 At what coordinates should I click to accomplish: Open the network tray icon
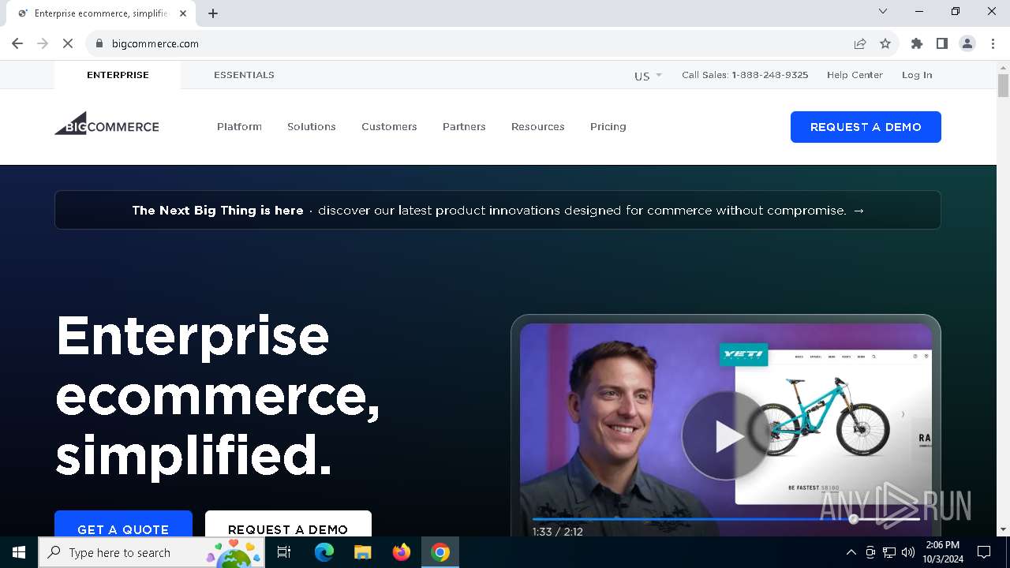889,552
